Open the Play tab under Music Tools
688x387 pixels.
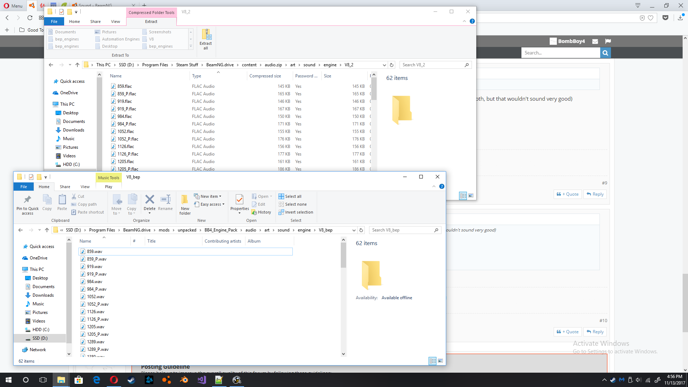click(x=109, y=187)
